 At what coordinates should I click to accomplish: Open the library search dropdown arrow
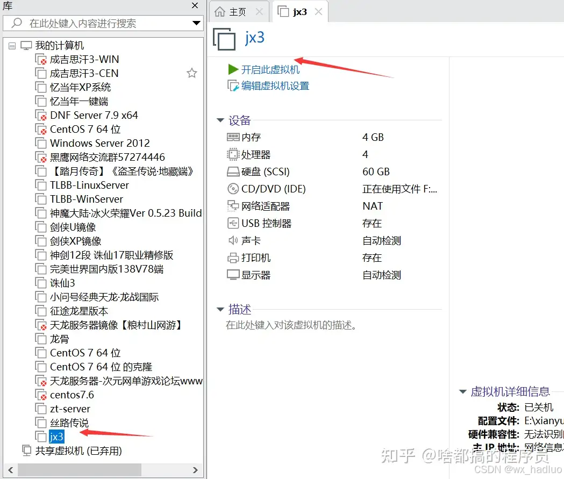click(196, 23)
